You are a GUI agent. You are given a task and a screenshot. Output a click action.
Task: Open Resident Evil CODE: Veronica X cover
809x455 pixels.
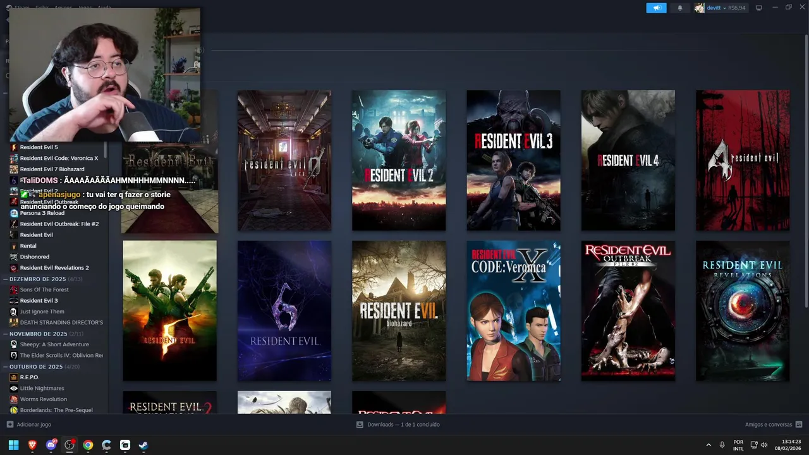(513, 311)
